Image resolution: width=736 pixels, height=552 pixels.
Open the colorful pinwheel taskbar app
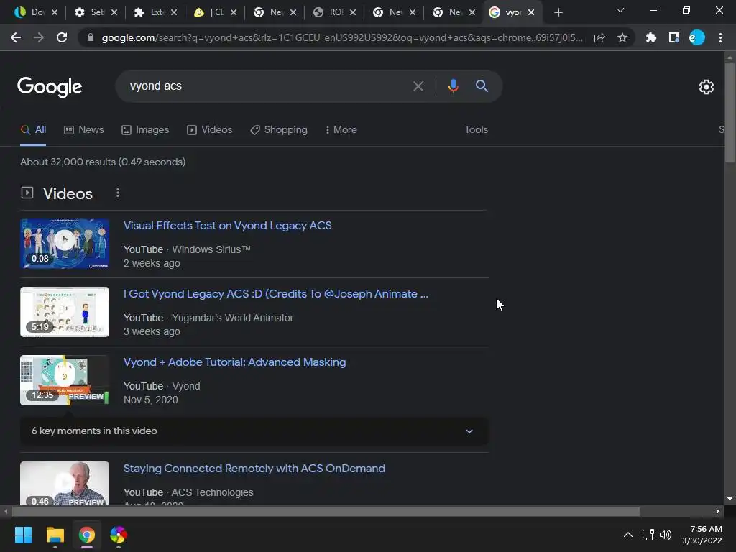119,535
